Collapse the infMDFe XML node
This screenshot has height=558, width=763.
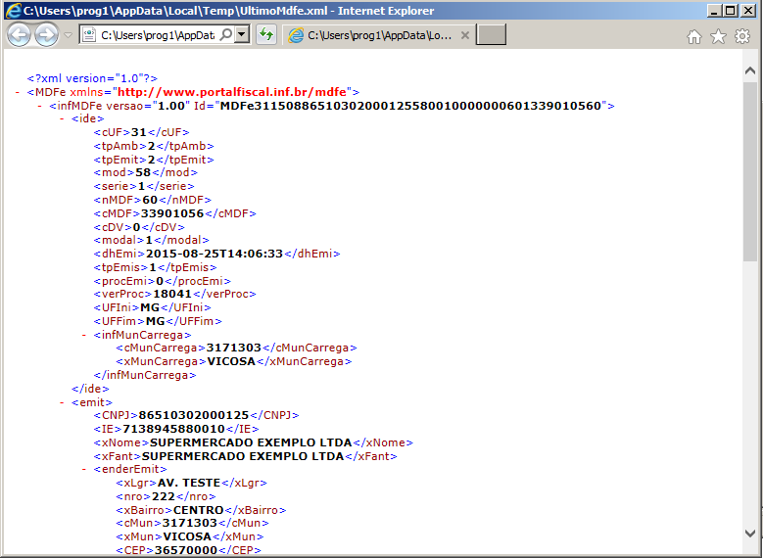click(40, 106)
